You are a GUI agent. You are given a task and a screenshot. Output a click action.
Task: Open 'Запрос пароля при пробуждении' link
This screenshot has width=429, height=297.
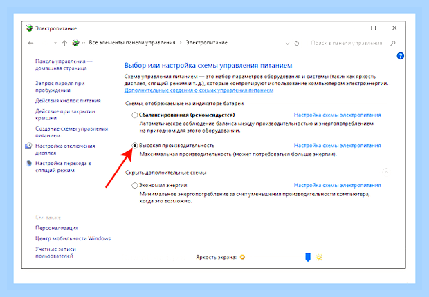click(x=60, y=86)
